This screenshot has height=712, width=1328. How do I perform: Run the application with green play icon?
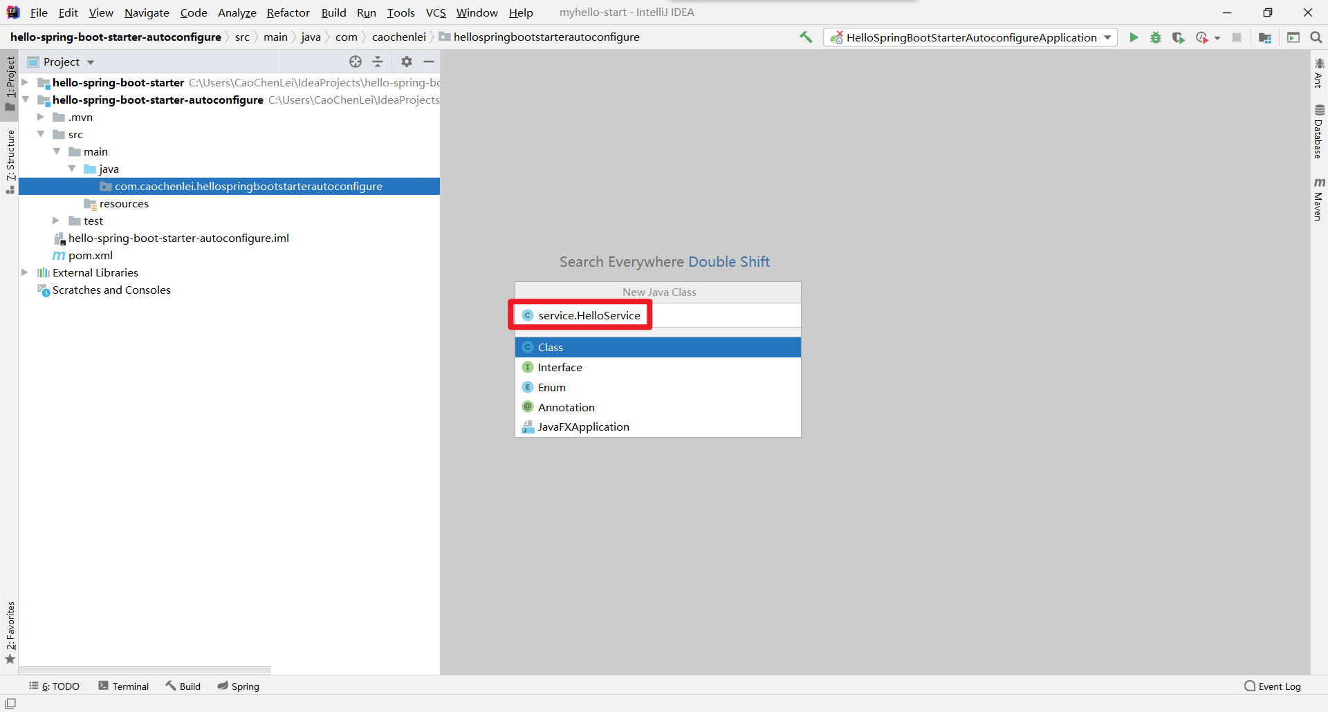pos(1134,37)
